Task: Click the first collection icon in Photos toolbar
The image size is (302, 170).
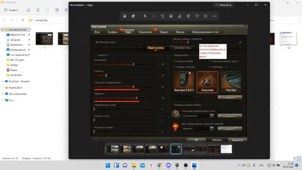Action: click(x=125, y=16)
